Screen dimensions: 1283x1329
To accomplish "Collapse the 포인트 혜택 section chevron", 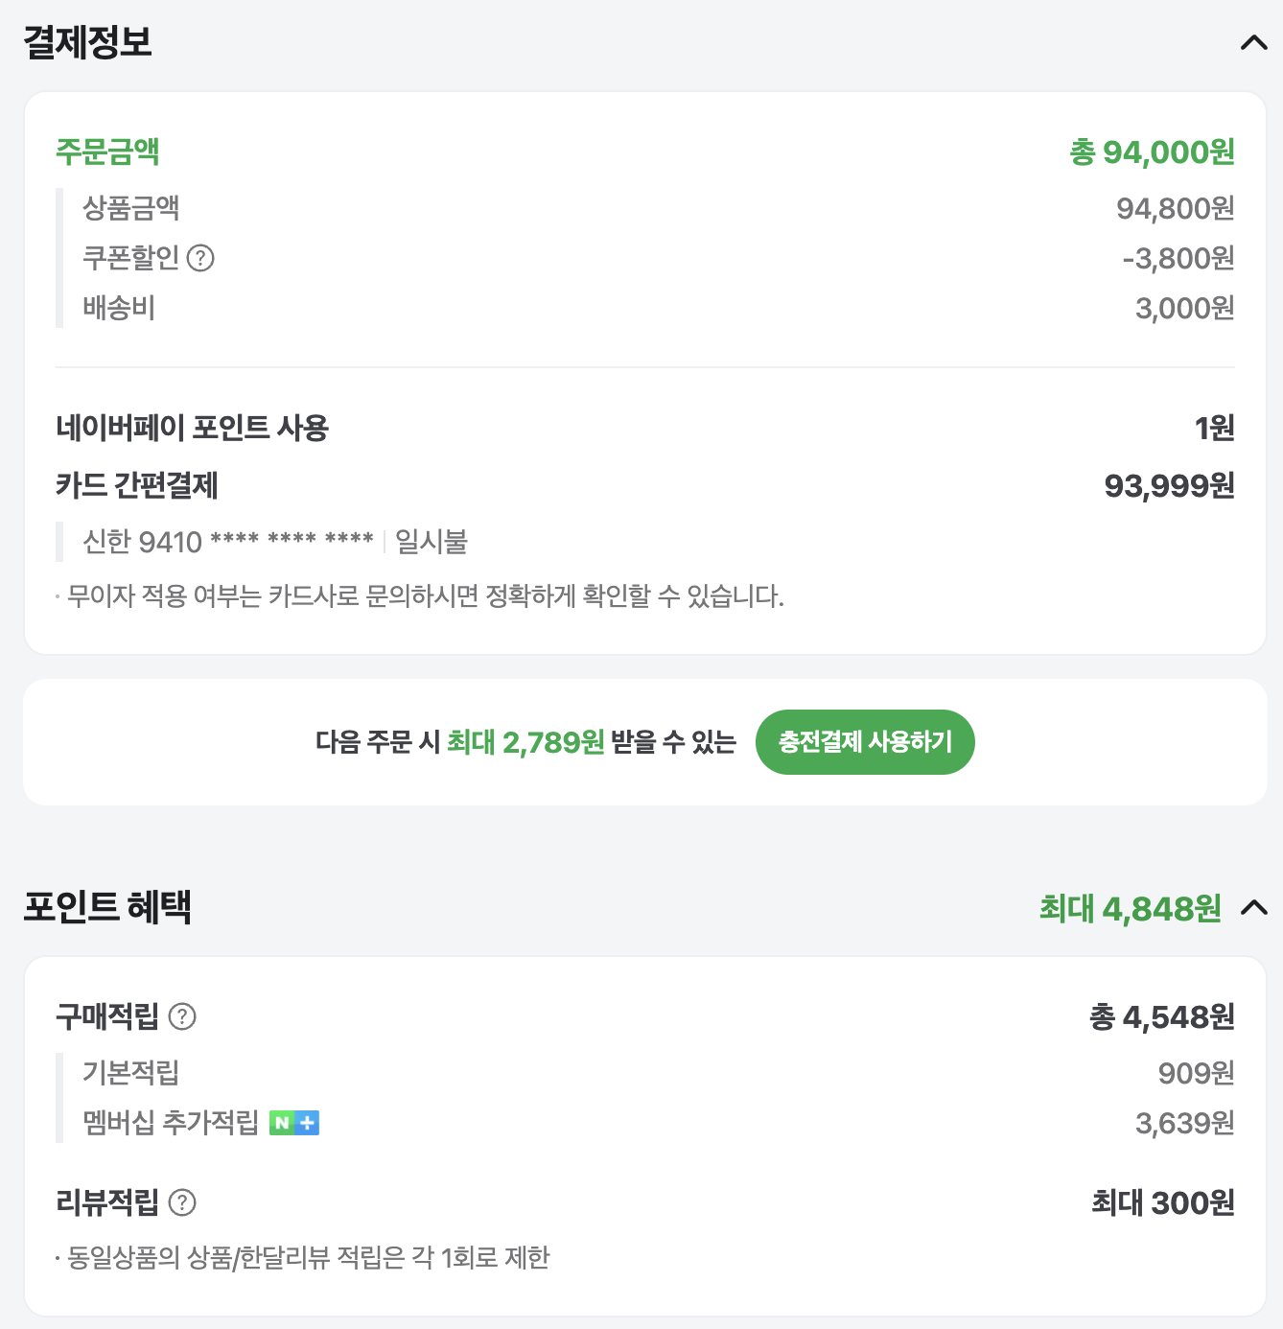I will pos(1254,908).
